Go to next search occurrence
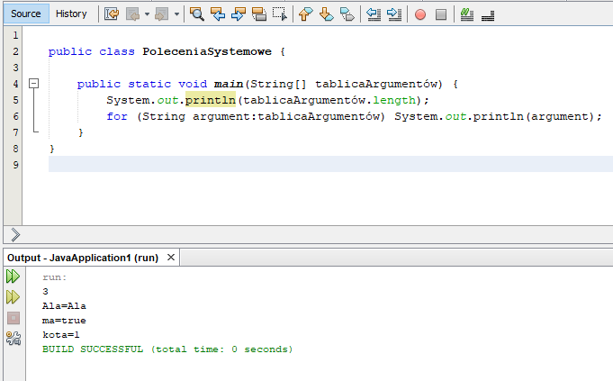The width and height of the screenshot is (613, 381). pyautogui.click(x=239, y=14)
